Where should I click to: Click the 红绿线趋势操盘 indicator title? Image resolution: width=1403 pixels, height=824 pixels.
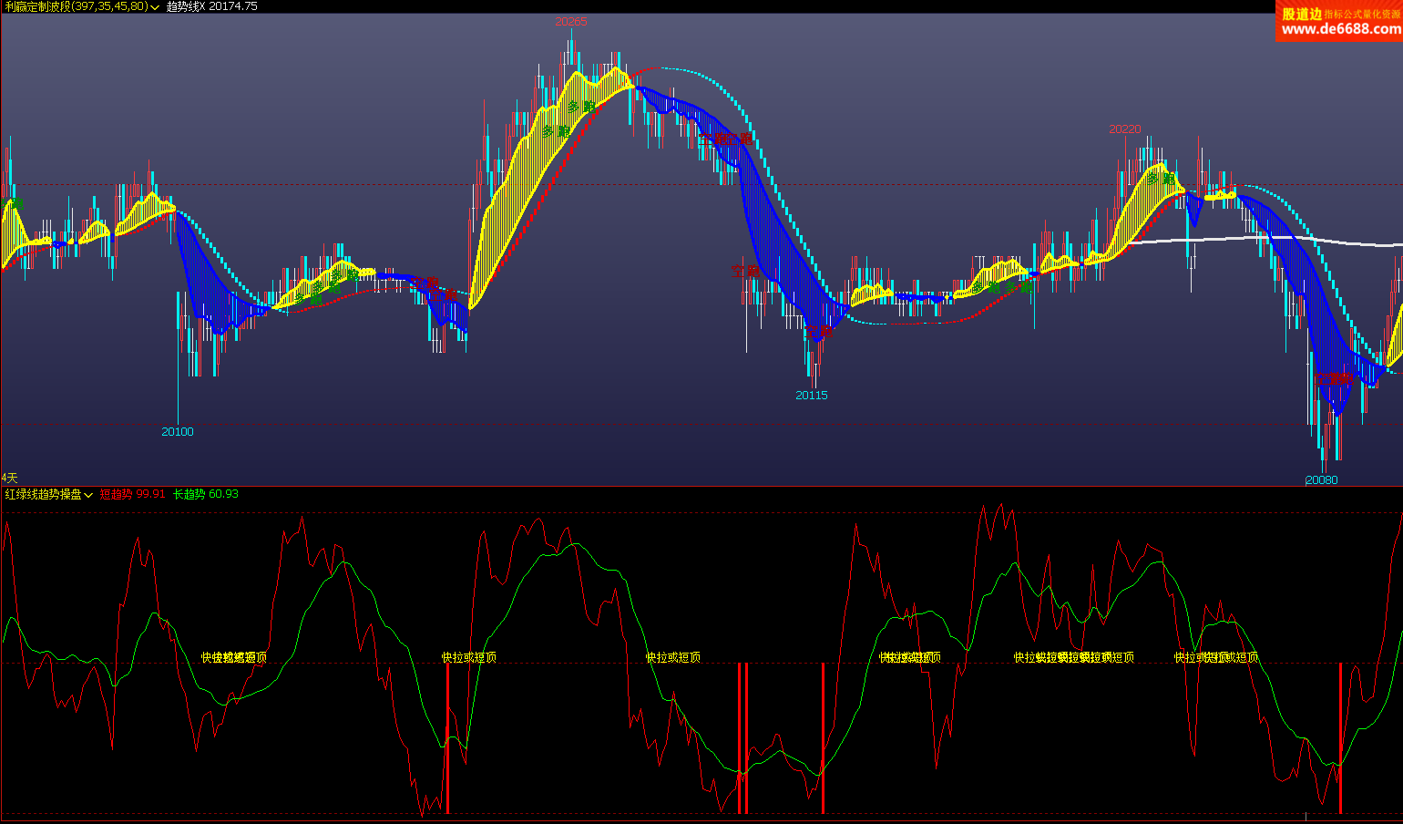point(43,494)
